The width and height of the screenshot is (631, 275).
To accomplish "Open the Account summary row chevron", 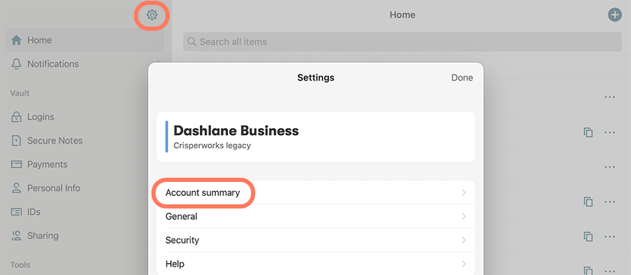I will 463,192.
